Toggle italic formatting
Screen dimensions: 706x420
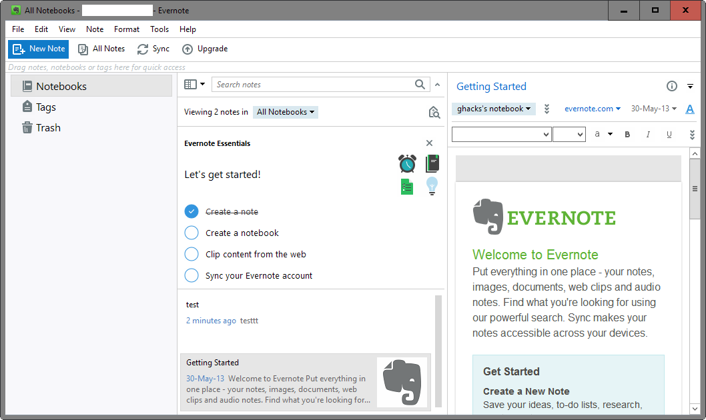[648, 134]
